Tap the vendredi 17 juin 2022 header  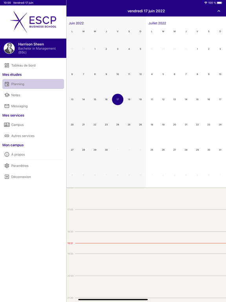[x=146, y=11]
